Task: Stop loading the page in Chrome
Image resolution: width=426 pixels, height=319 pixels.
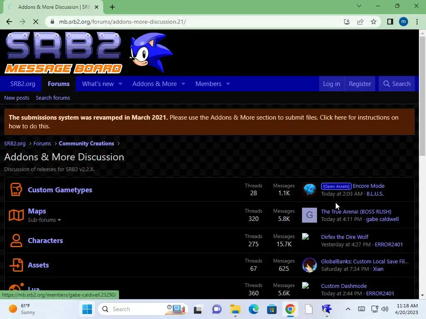Action: (36, 22)
